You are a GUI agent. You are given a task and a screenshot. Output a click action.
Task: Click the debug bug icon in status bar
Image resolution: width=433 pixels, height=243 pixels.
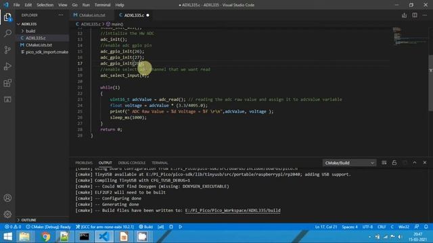pyautogui.click(x=171, y=227)
